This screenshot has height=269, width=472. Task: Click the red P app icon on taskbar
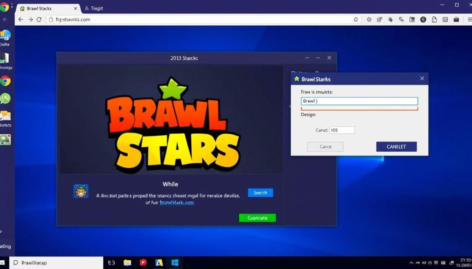coord(143,263)
